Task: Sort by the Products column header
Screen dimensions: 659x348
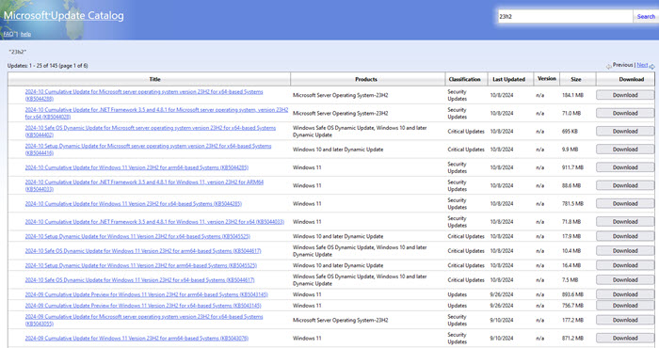Action: point(368,79)
